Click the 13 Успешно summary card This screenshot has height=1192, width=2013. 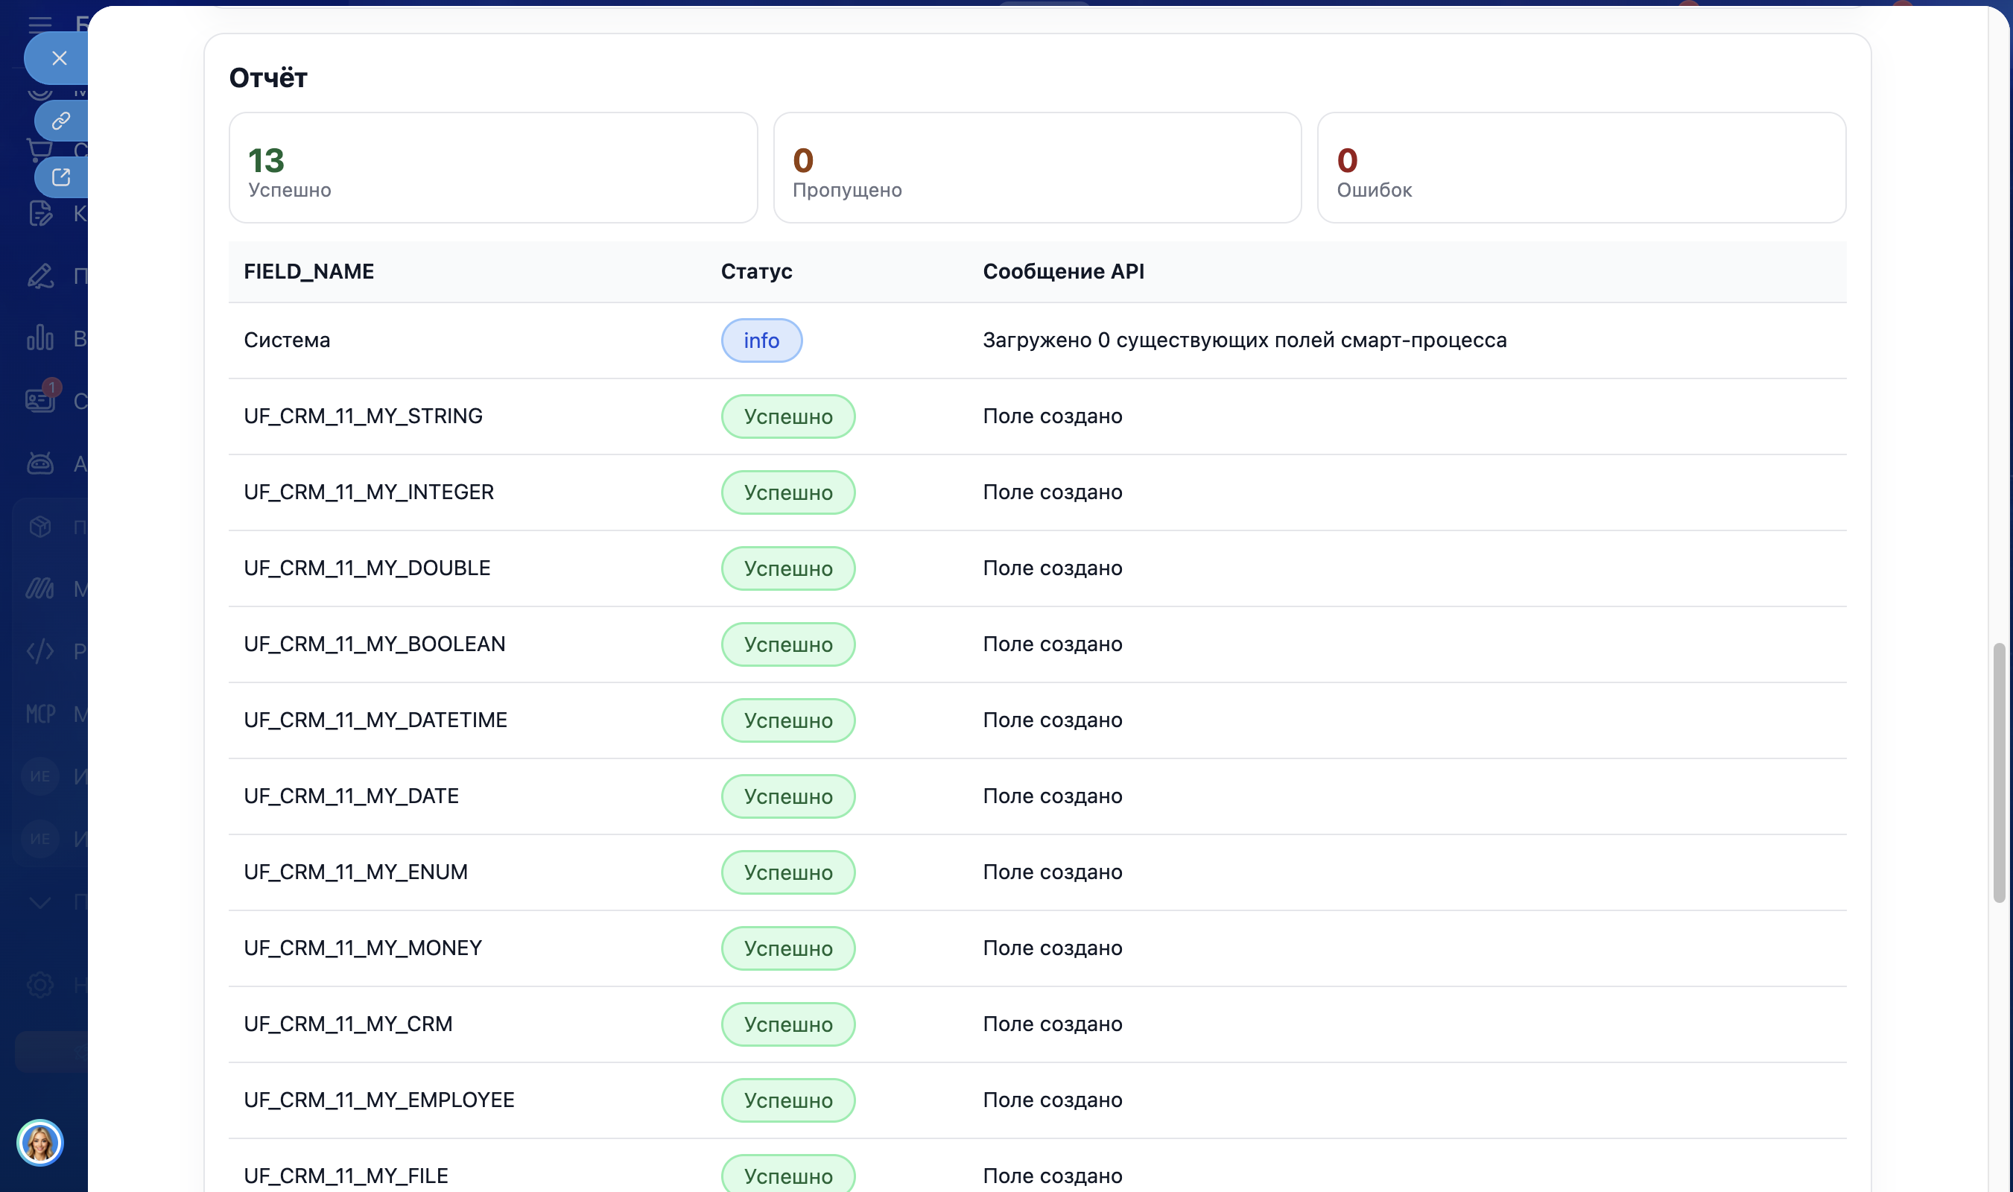(x=492, y=168)
